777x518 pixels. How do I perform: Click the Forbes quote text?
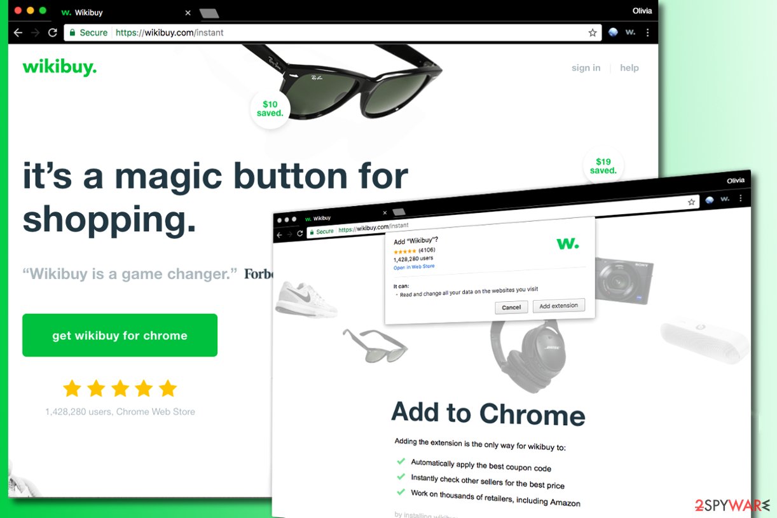148,274
